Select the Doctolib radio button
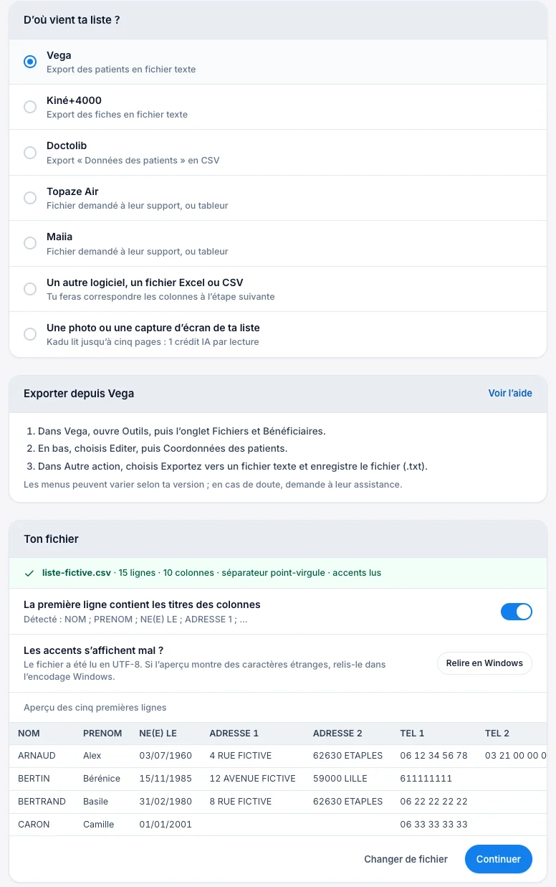 [30, 153]
